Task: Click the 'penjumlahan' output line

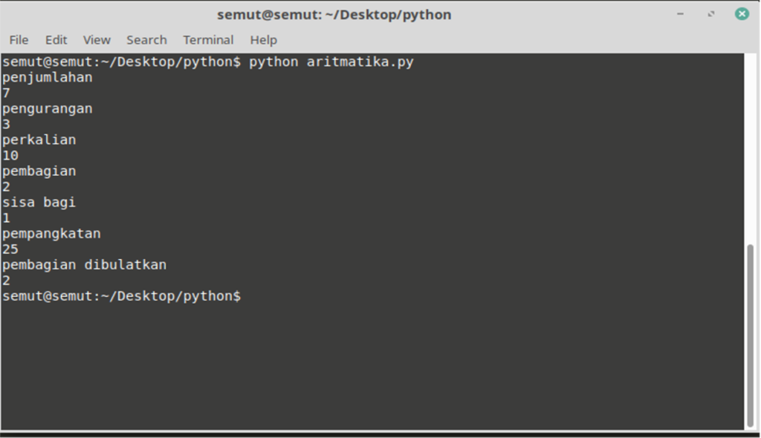Action: coord(48,77)
